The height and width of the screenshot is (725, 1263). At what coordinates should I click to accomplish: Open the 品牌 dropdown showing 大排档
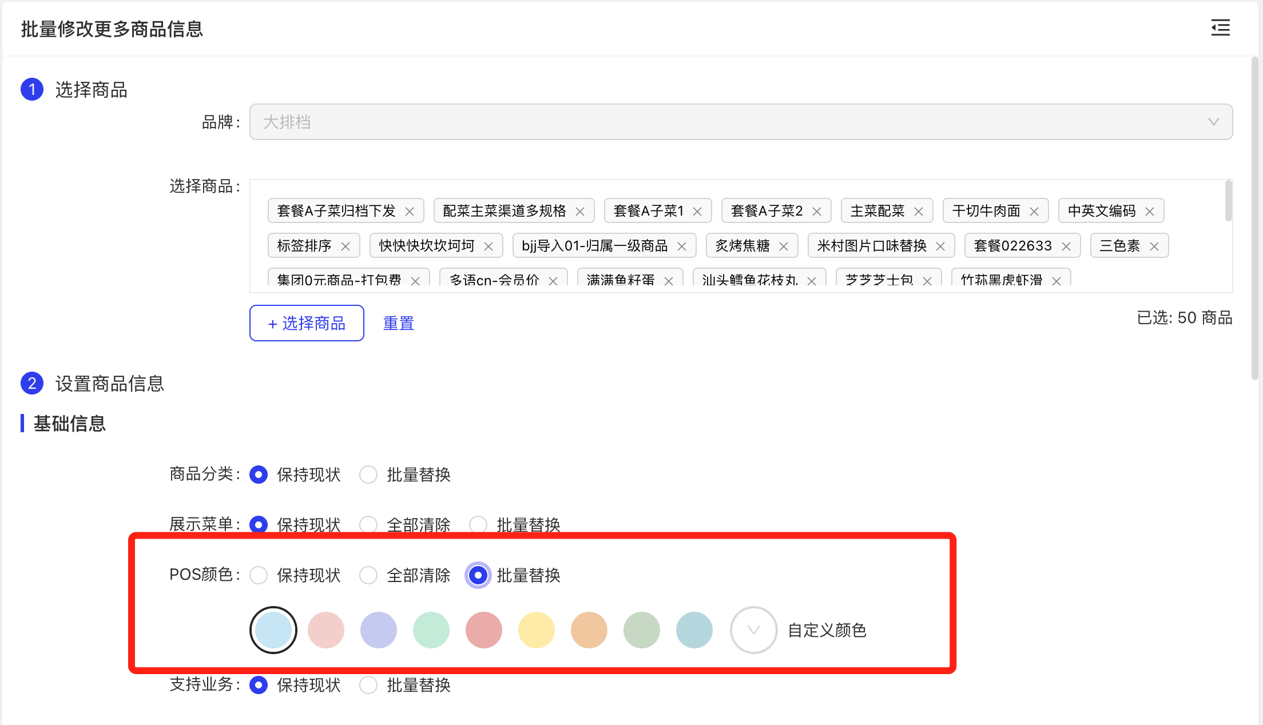pos(741,122)
